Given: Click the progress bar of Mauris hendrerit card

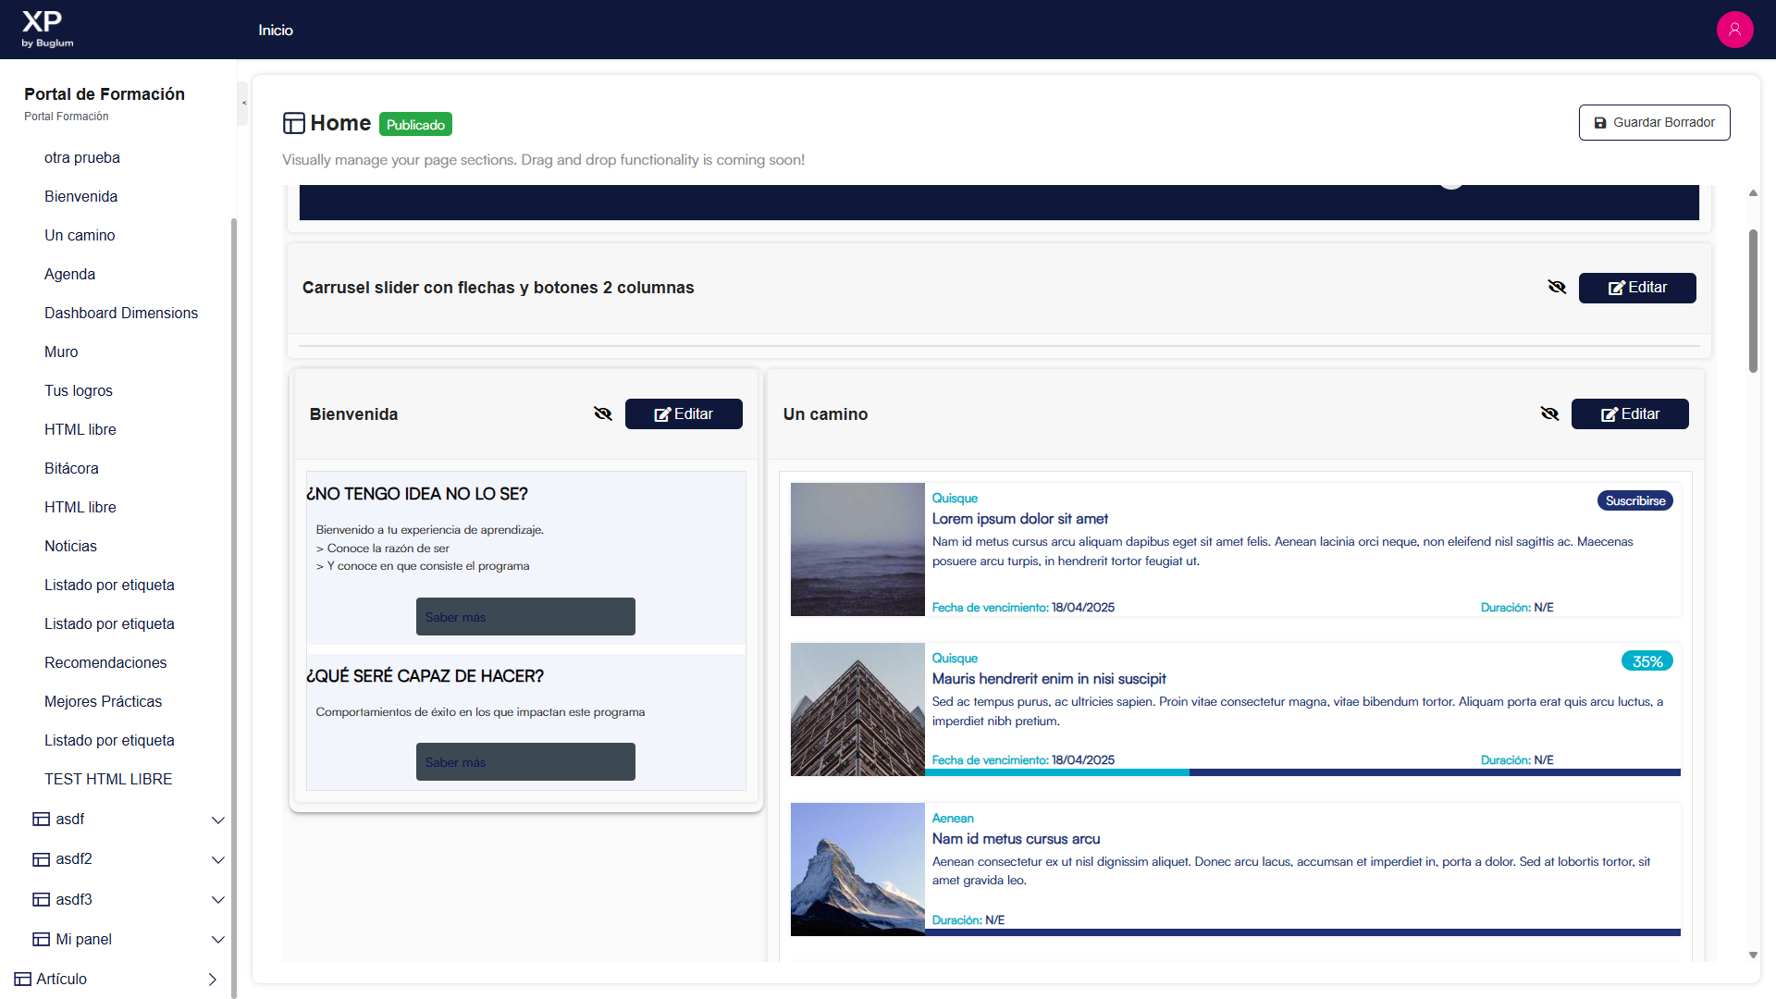Looking at the screenshot, I should tap(1302, 772).
